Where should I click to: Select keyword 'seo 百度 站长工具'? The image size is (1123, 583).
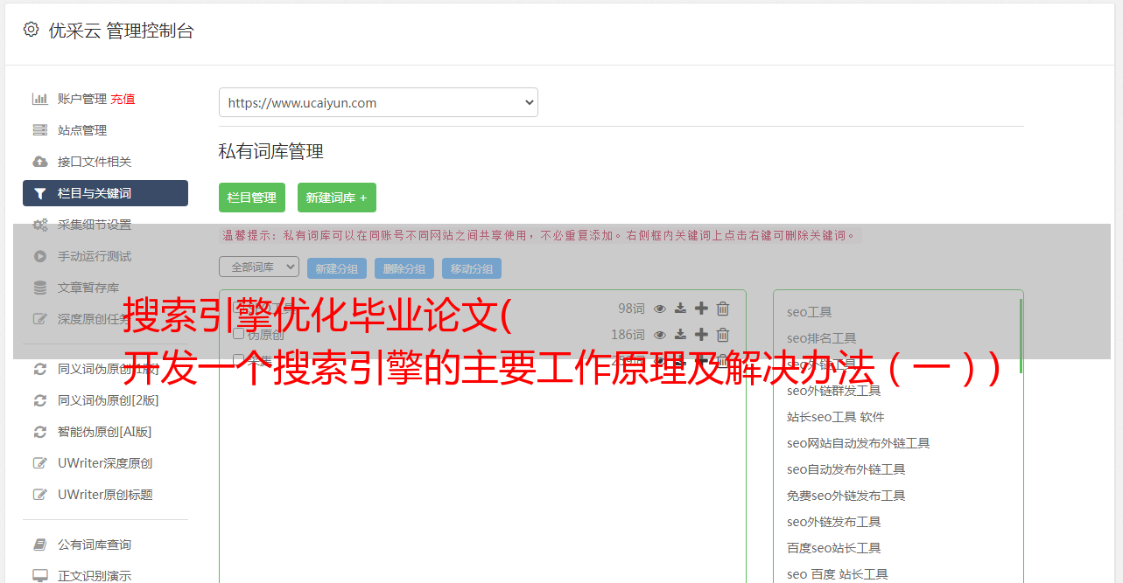coord(838,574)
